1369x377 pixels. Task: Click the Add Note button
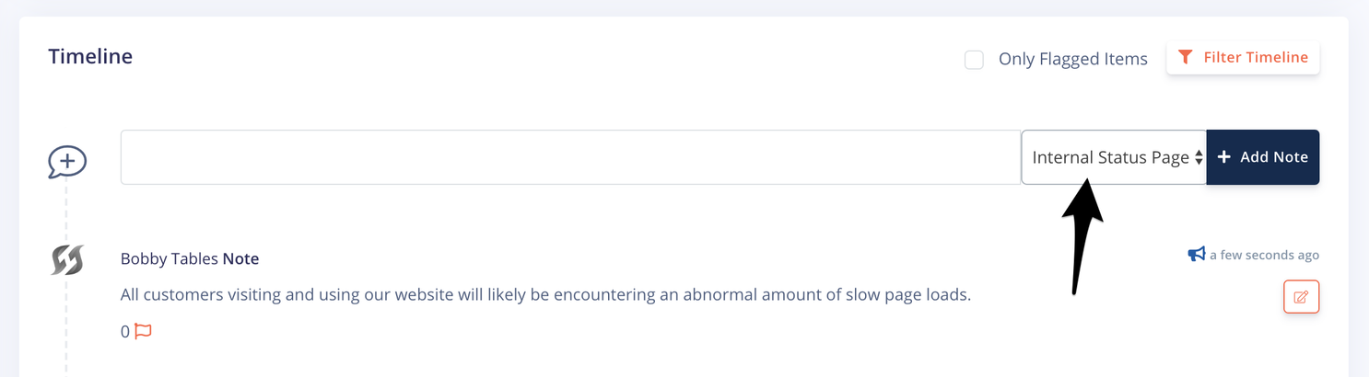1263,157
